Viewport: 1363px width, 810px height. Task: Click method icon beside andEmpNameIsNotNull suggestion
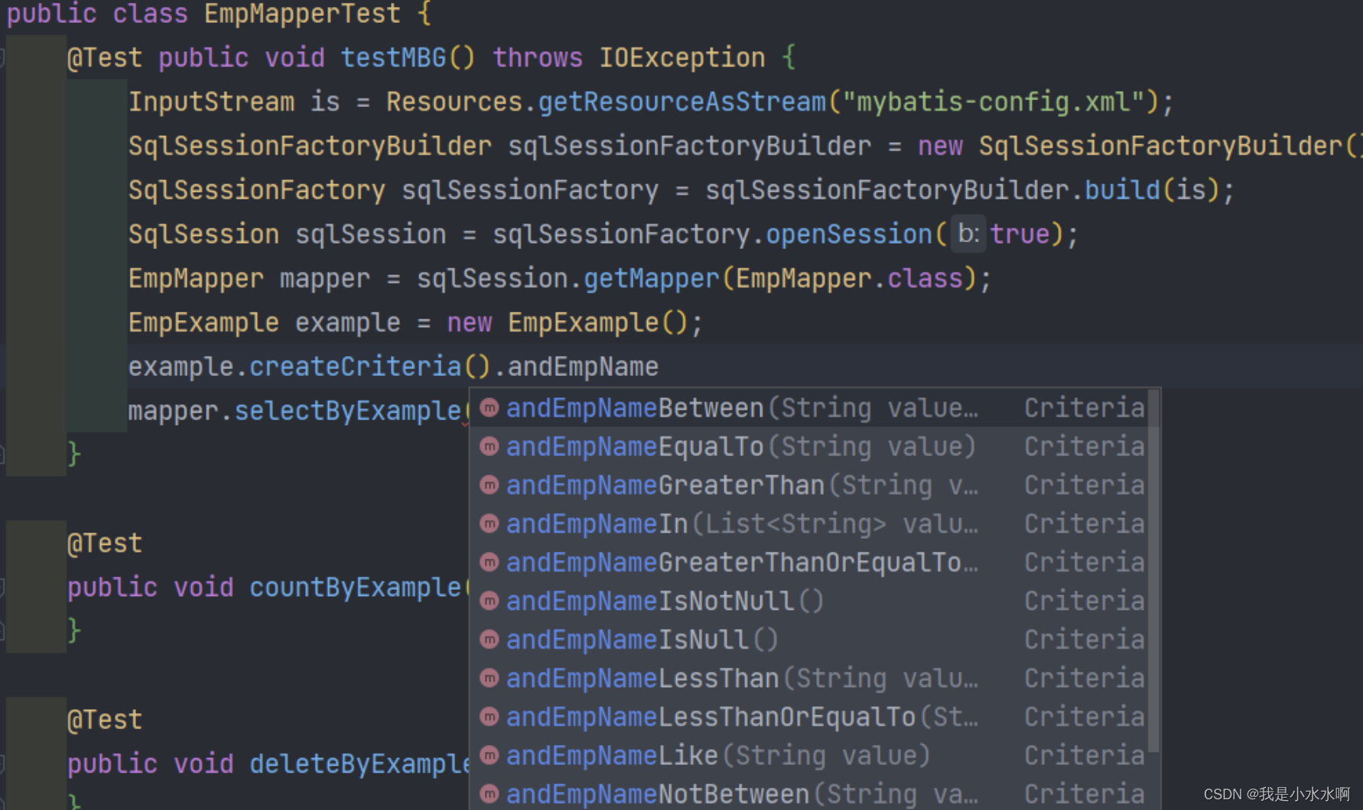coord(490,601)
